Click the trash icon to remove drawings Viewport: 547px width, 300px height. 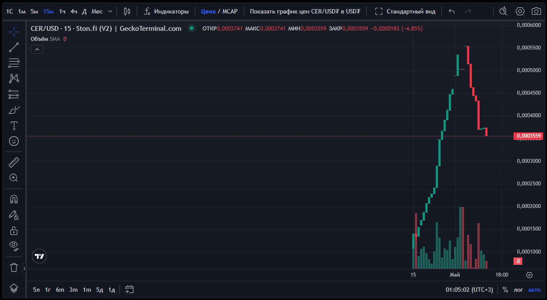click(x=14, y=267)
